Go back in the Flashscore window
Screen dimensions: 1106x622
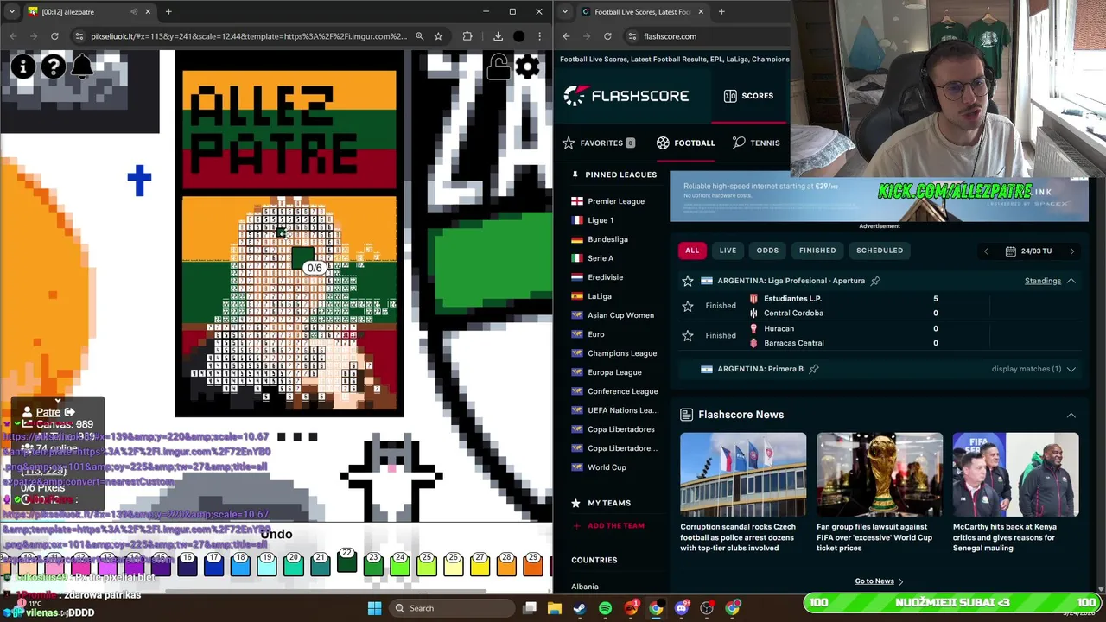coord(566,36)
